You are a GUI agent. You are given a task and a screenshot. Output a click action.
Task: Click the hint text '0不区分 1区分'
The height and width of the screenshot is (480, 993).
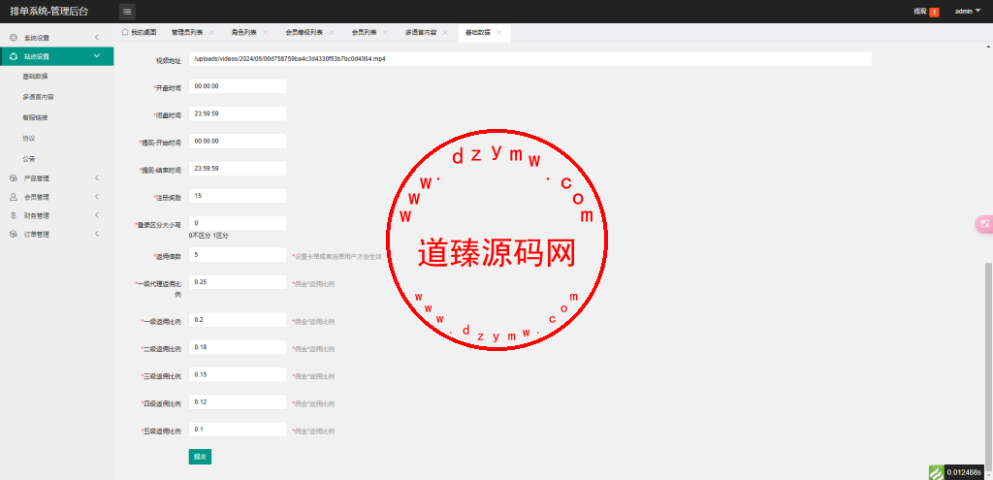coord(208,236)
